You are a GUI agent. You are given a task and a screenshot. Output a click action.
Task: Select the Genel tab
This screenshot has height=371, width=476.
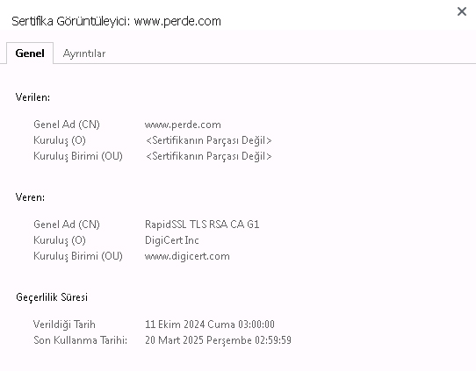(30, 53)
